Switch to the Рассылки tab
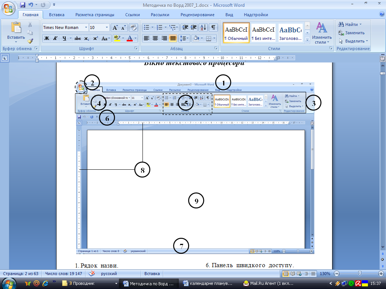 click(160, 15)
